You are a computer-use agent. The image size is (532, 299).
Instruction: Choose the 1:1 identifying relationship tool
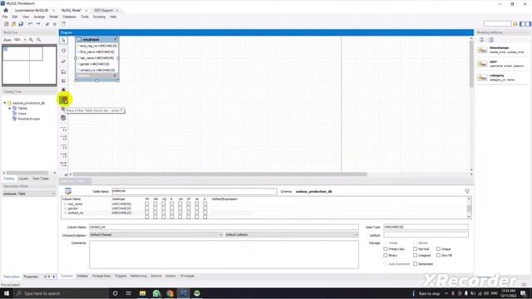coord(63,148)
